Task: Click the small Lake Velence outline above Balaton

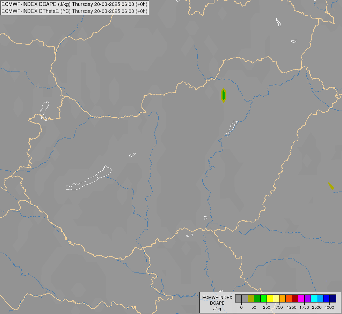Action: coord(132,155)
